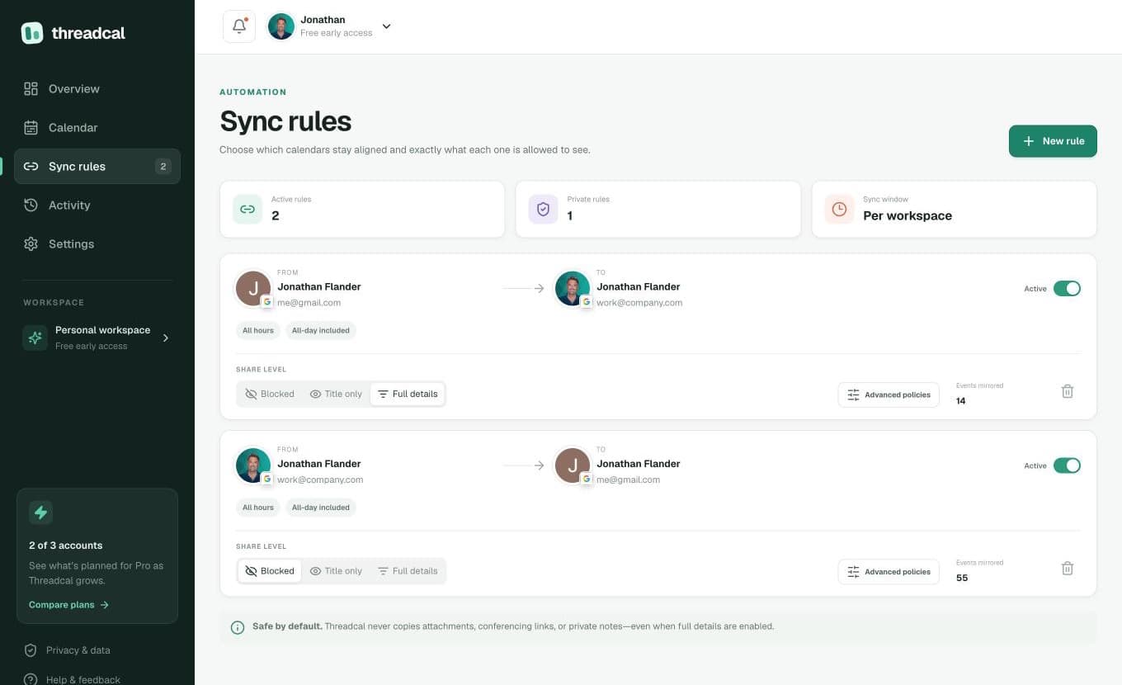Viewport: 1122px width, 685px height.
Task: Click the Active rules link icon
Action: pos(247,209)
